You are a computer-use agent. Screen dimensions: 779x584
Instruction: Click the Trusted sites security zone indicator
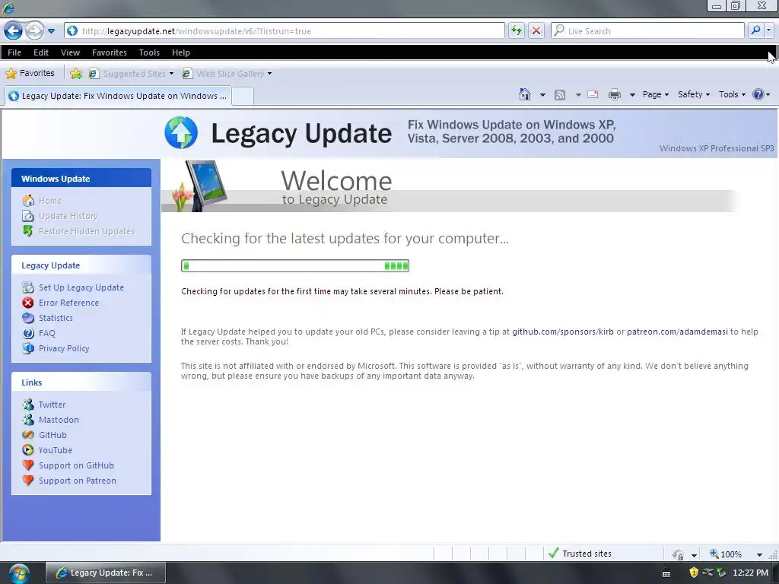[x=580, y=554]
